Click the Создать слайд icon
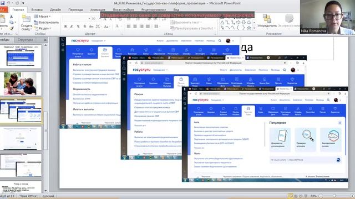Image resolution: width=355 pixels, height=199 pixels. [x=26, y=19]
